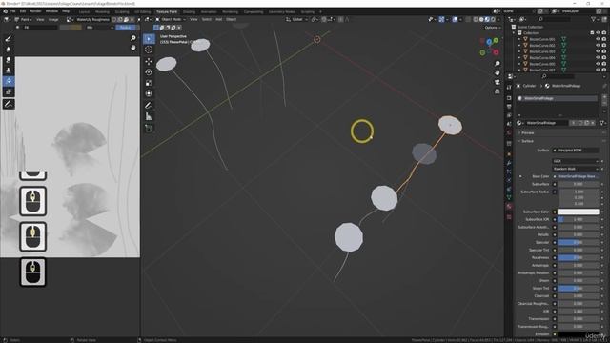
Task: Activate the Measure tool in viewport toolbar
Action: [149, 116]
